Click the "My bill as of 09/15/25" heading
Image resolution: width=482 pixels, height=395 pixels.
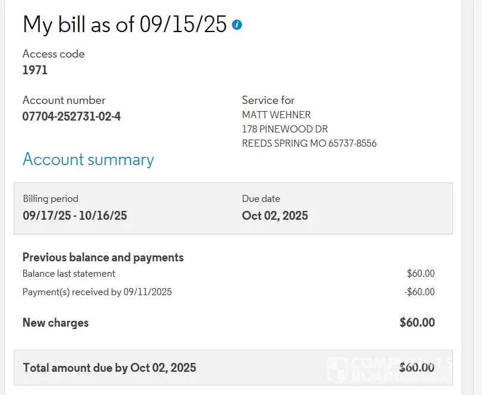click(x=125, y=24)
